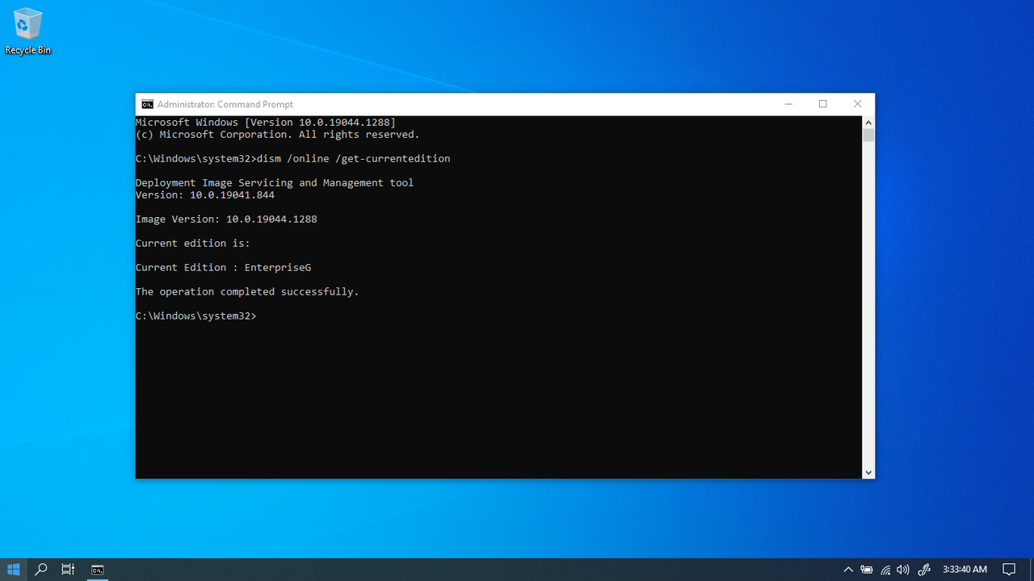
Task: Click the '(c) Microsoft Corporation. All rights reserved.' line
Action: click(x=278, y=135)
